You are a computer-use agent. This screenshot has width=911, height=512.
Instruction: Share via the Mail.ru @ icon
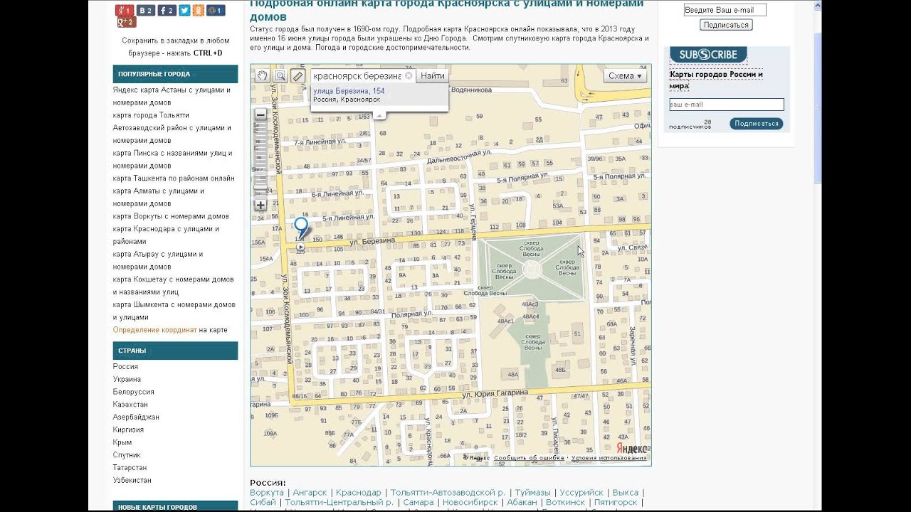216,10
